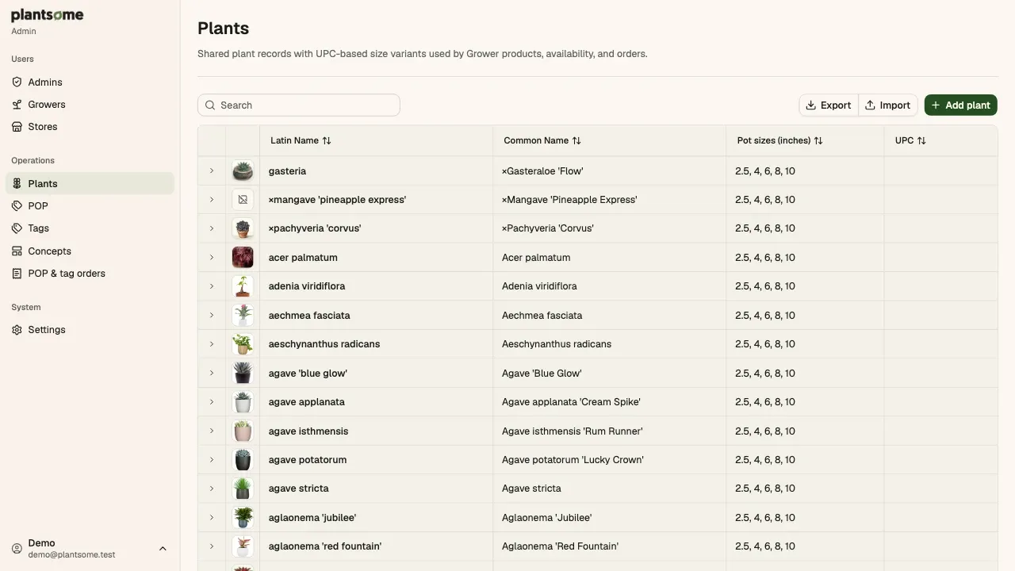Open the Stores section
Screen dimensions: 1015x571
tap(90, 126)
